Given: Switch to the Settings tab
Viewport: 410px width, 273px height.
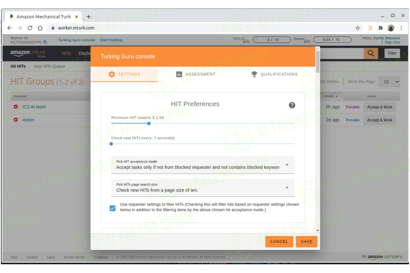Looking at the screenshot, I should [124, 74].
